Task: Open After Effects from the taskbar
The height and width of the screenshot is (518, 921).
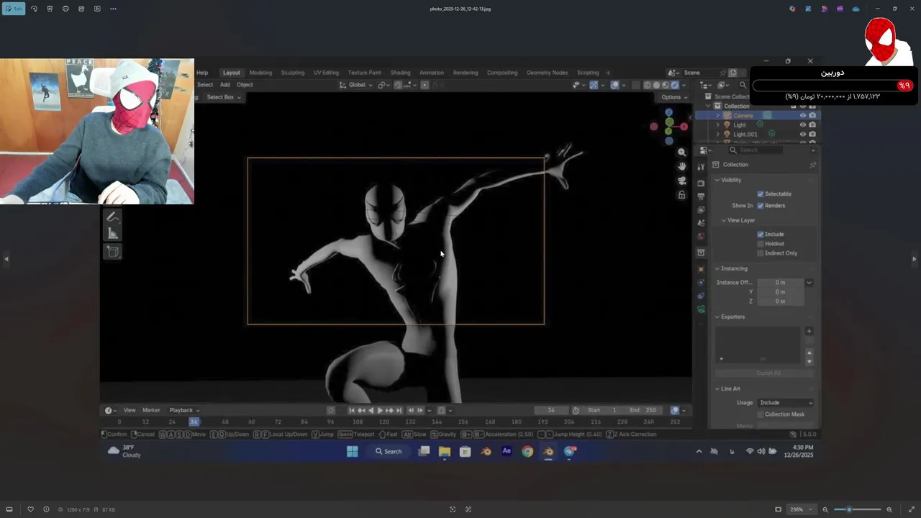Action: tap(507, 451)
